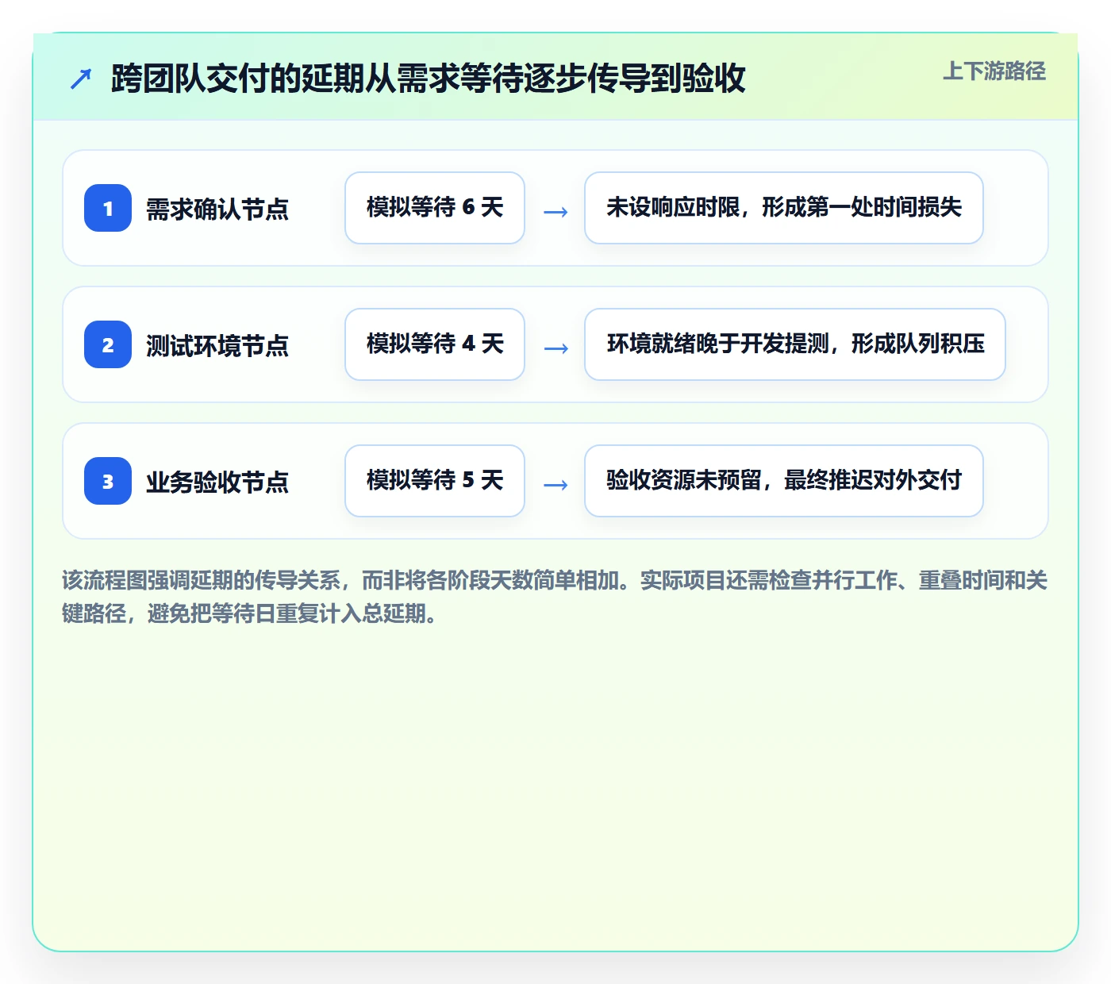Click the diagonal arrow icon beside the title
Viewport: 1111px width, 984px height.
point(81,79)
